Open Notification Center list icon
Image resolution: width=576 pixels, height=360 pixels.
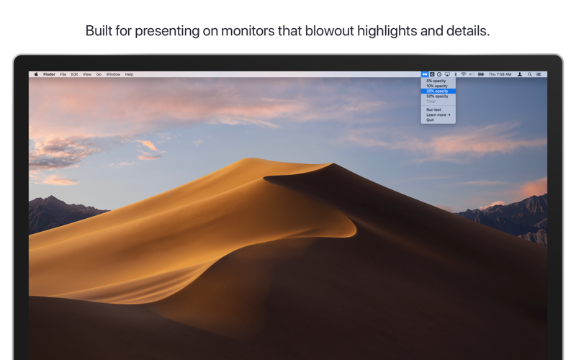539,74
